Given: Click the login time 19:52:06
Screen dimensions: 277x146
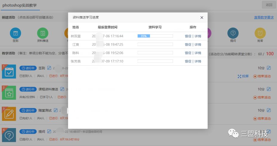Looking at the screenshot, I should (117, 53).
